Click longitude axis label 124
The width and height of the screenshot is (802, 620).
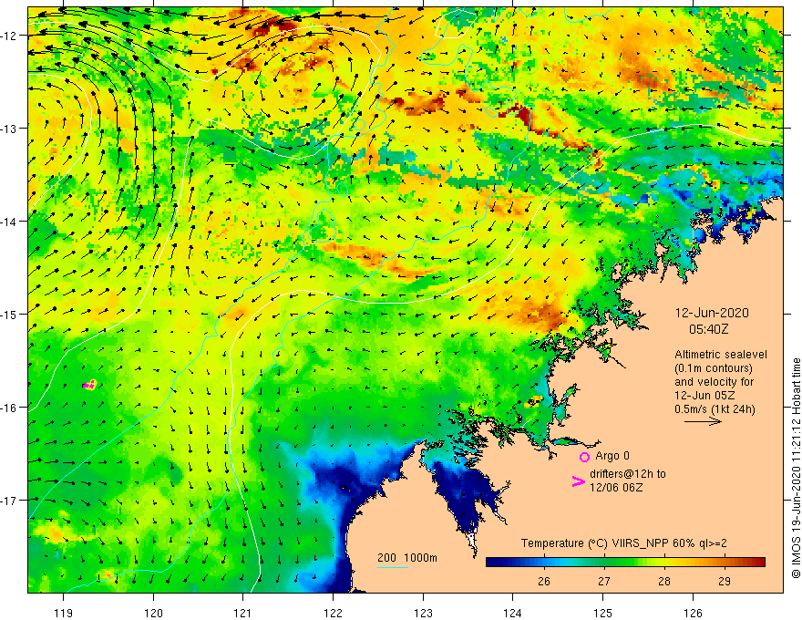(x=513, y=613)
